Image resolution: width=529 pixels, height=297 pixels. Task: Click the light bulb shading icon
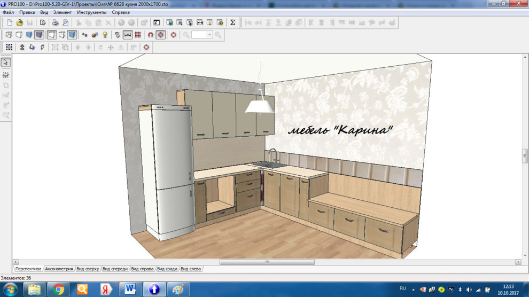[x=105, y=35]
